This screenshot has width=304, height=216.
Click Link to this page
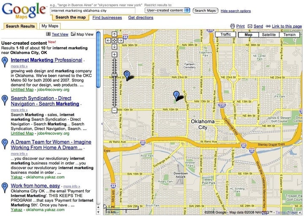pyautogui.click(x=287, y=26)
